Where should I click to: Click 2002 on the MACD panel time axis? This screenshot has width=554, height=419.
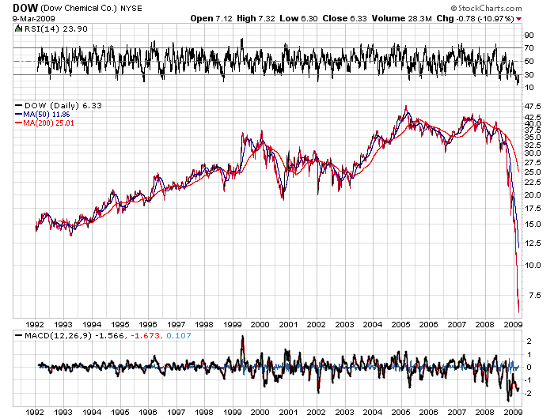pyautogui.click(x=317, y=412)
